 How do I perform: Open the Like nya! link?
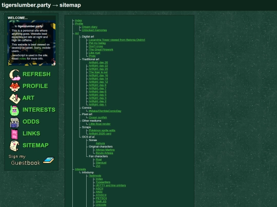pyautogui.click(x=94, y=53)
